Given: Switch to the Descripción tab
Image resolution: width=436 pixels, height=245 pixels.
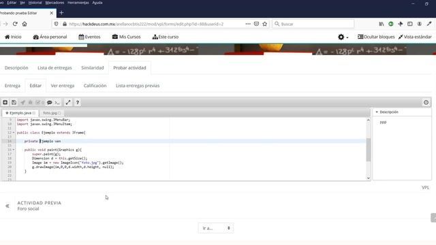Looking at the screenshot, I should click(16, 68).
